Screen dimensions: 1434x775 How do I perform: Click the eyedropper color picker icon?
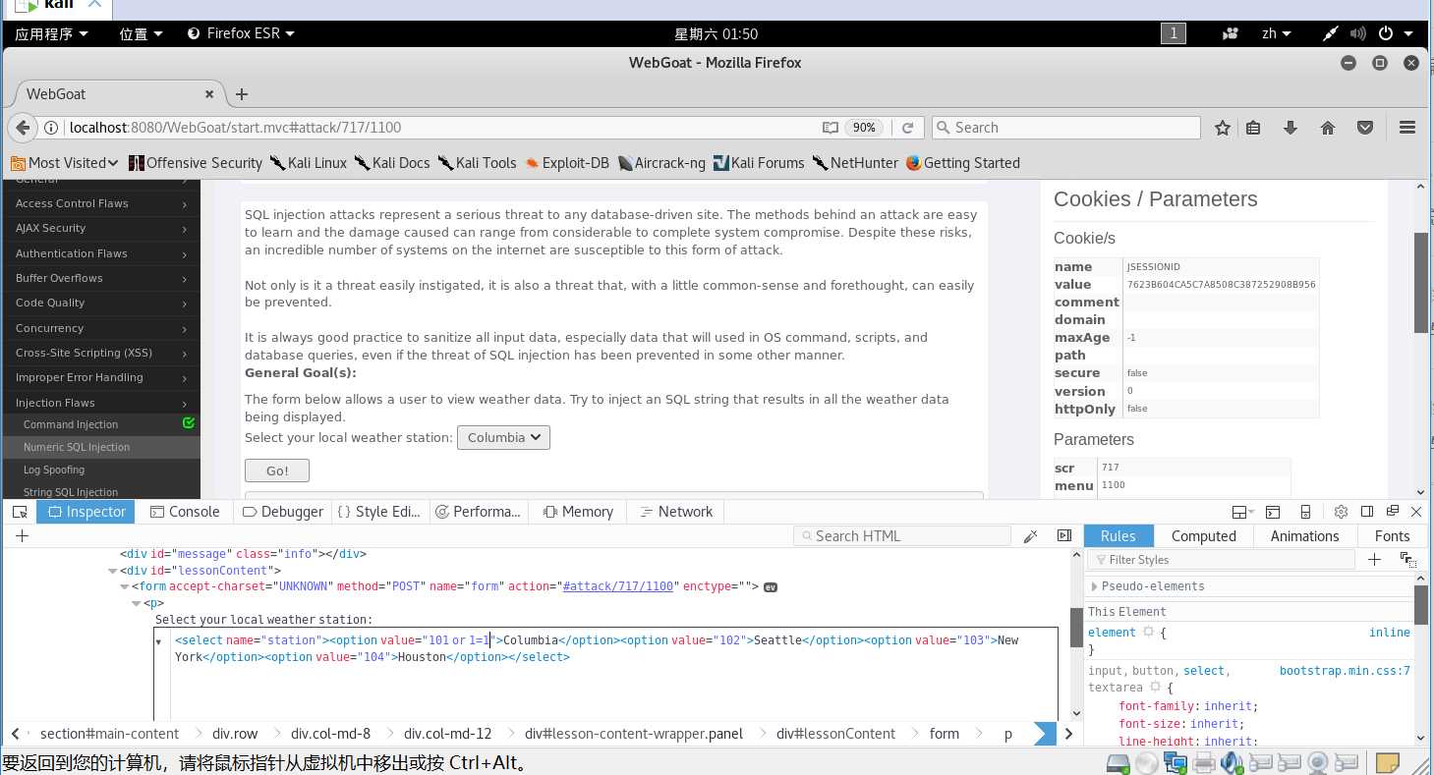point(1030,535)
